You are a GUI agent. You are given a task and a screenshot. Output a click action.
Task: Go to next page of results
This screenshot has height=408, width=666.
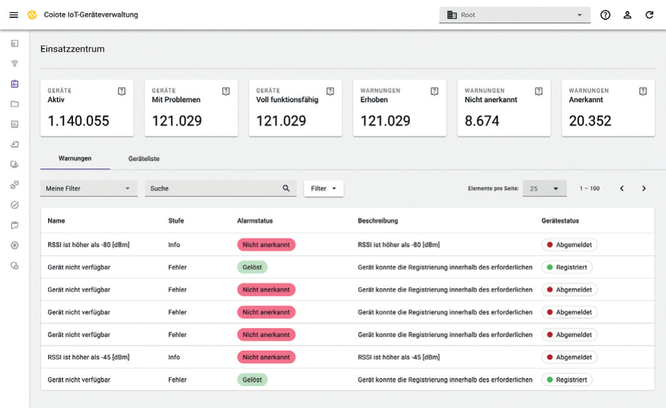pos(644,188)
